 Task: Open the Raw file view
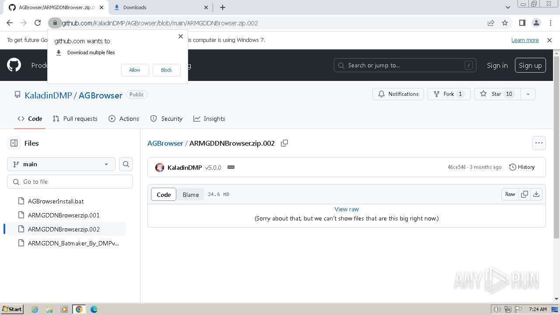point(510,194)
